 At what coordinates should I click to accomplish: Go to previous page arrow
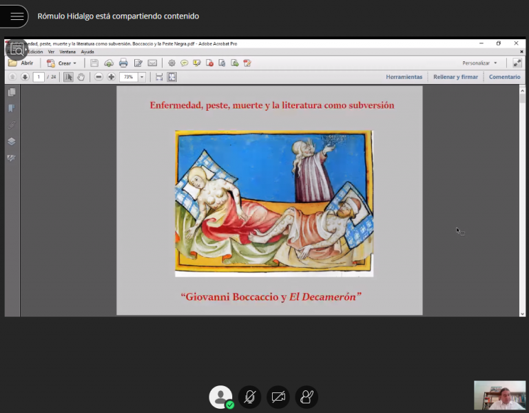12,77
